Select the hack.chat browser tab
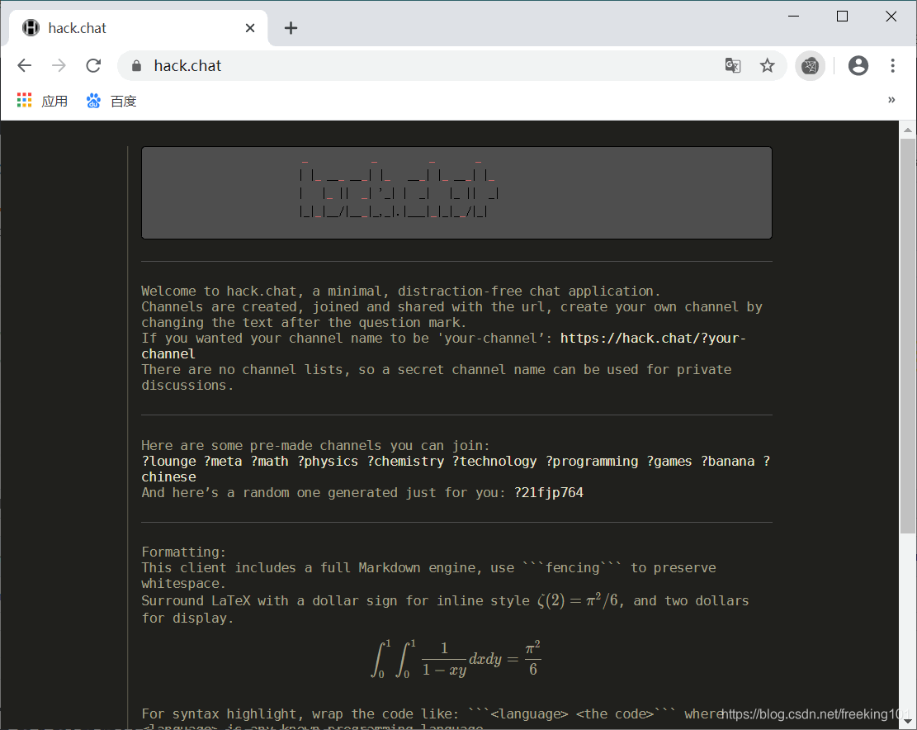The height and width of the screenshot is (730, 917). click(x=138, y=28)
